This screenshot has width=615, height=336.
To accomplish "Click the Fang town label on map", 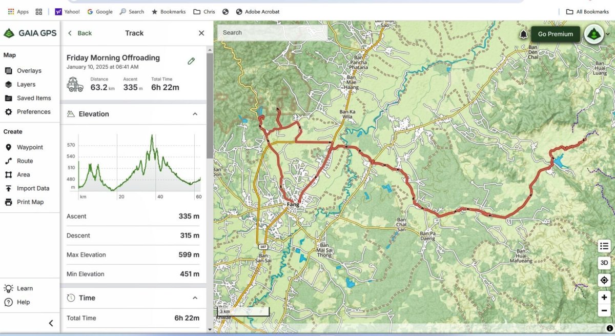I will tap(293, 204).
